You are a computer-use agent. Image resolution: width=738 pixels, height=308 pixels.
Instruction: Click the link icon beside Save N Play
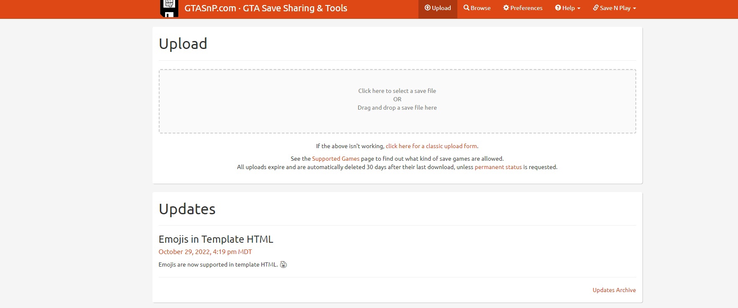coord(596,8)
